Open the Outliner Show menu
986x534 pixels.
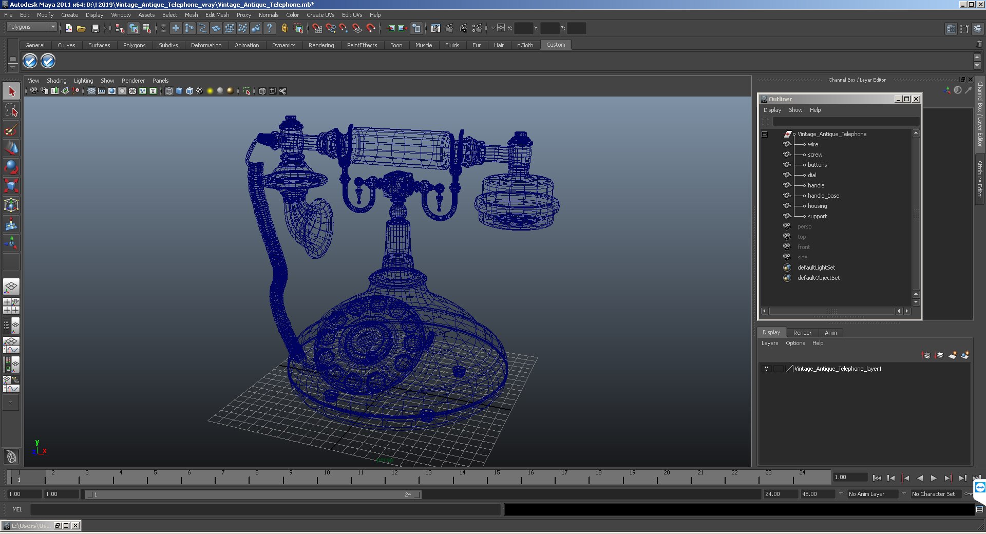coord(795,110)
